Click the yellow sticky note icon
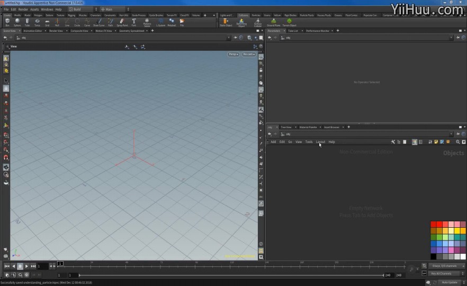The height and width of the screenshot is (286, 467). click(x=436, y=142)
